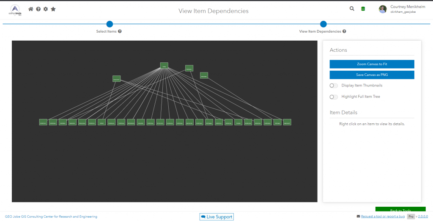
Task: Click Save Canvas as PNG button
Action: (x=372, y=75)
